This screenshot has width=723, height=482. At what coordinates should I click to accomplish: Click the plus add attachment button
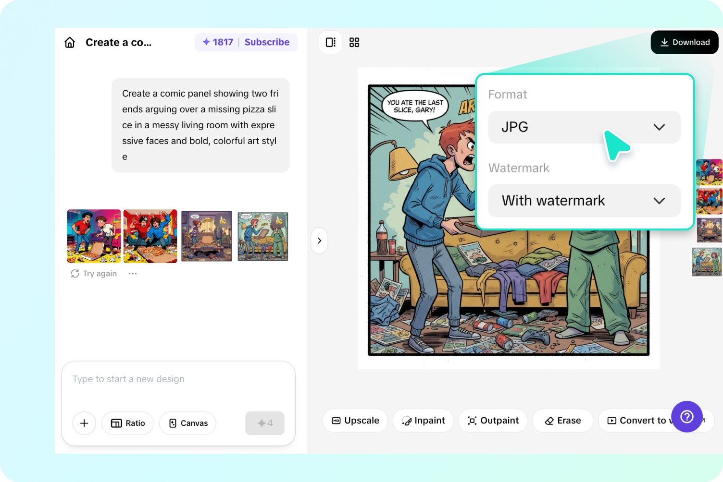tap(84, 423)
